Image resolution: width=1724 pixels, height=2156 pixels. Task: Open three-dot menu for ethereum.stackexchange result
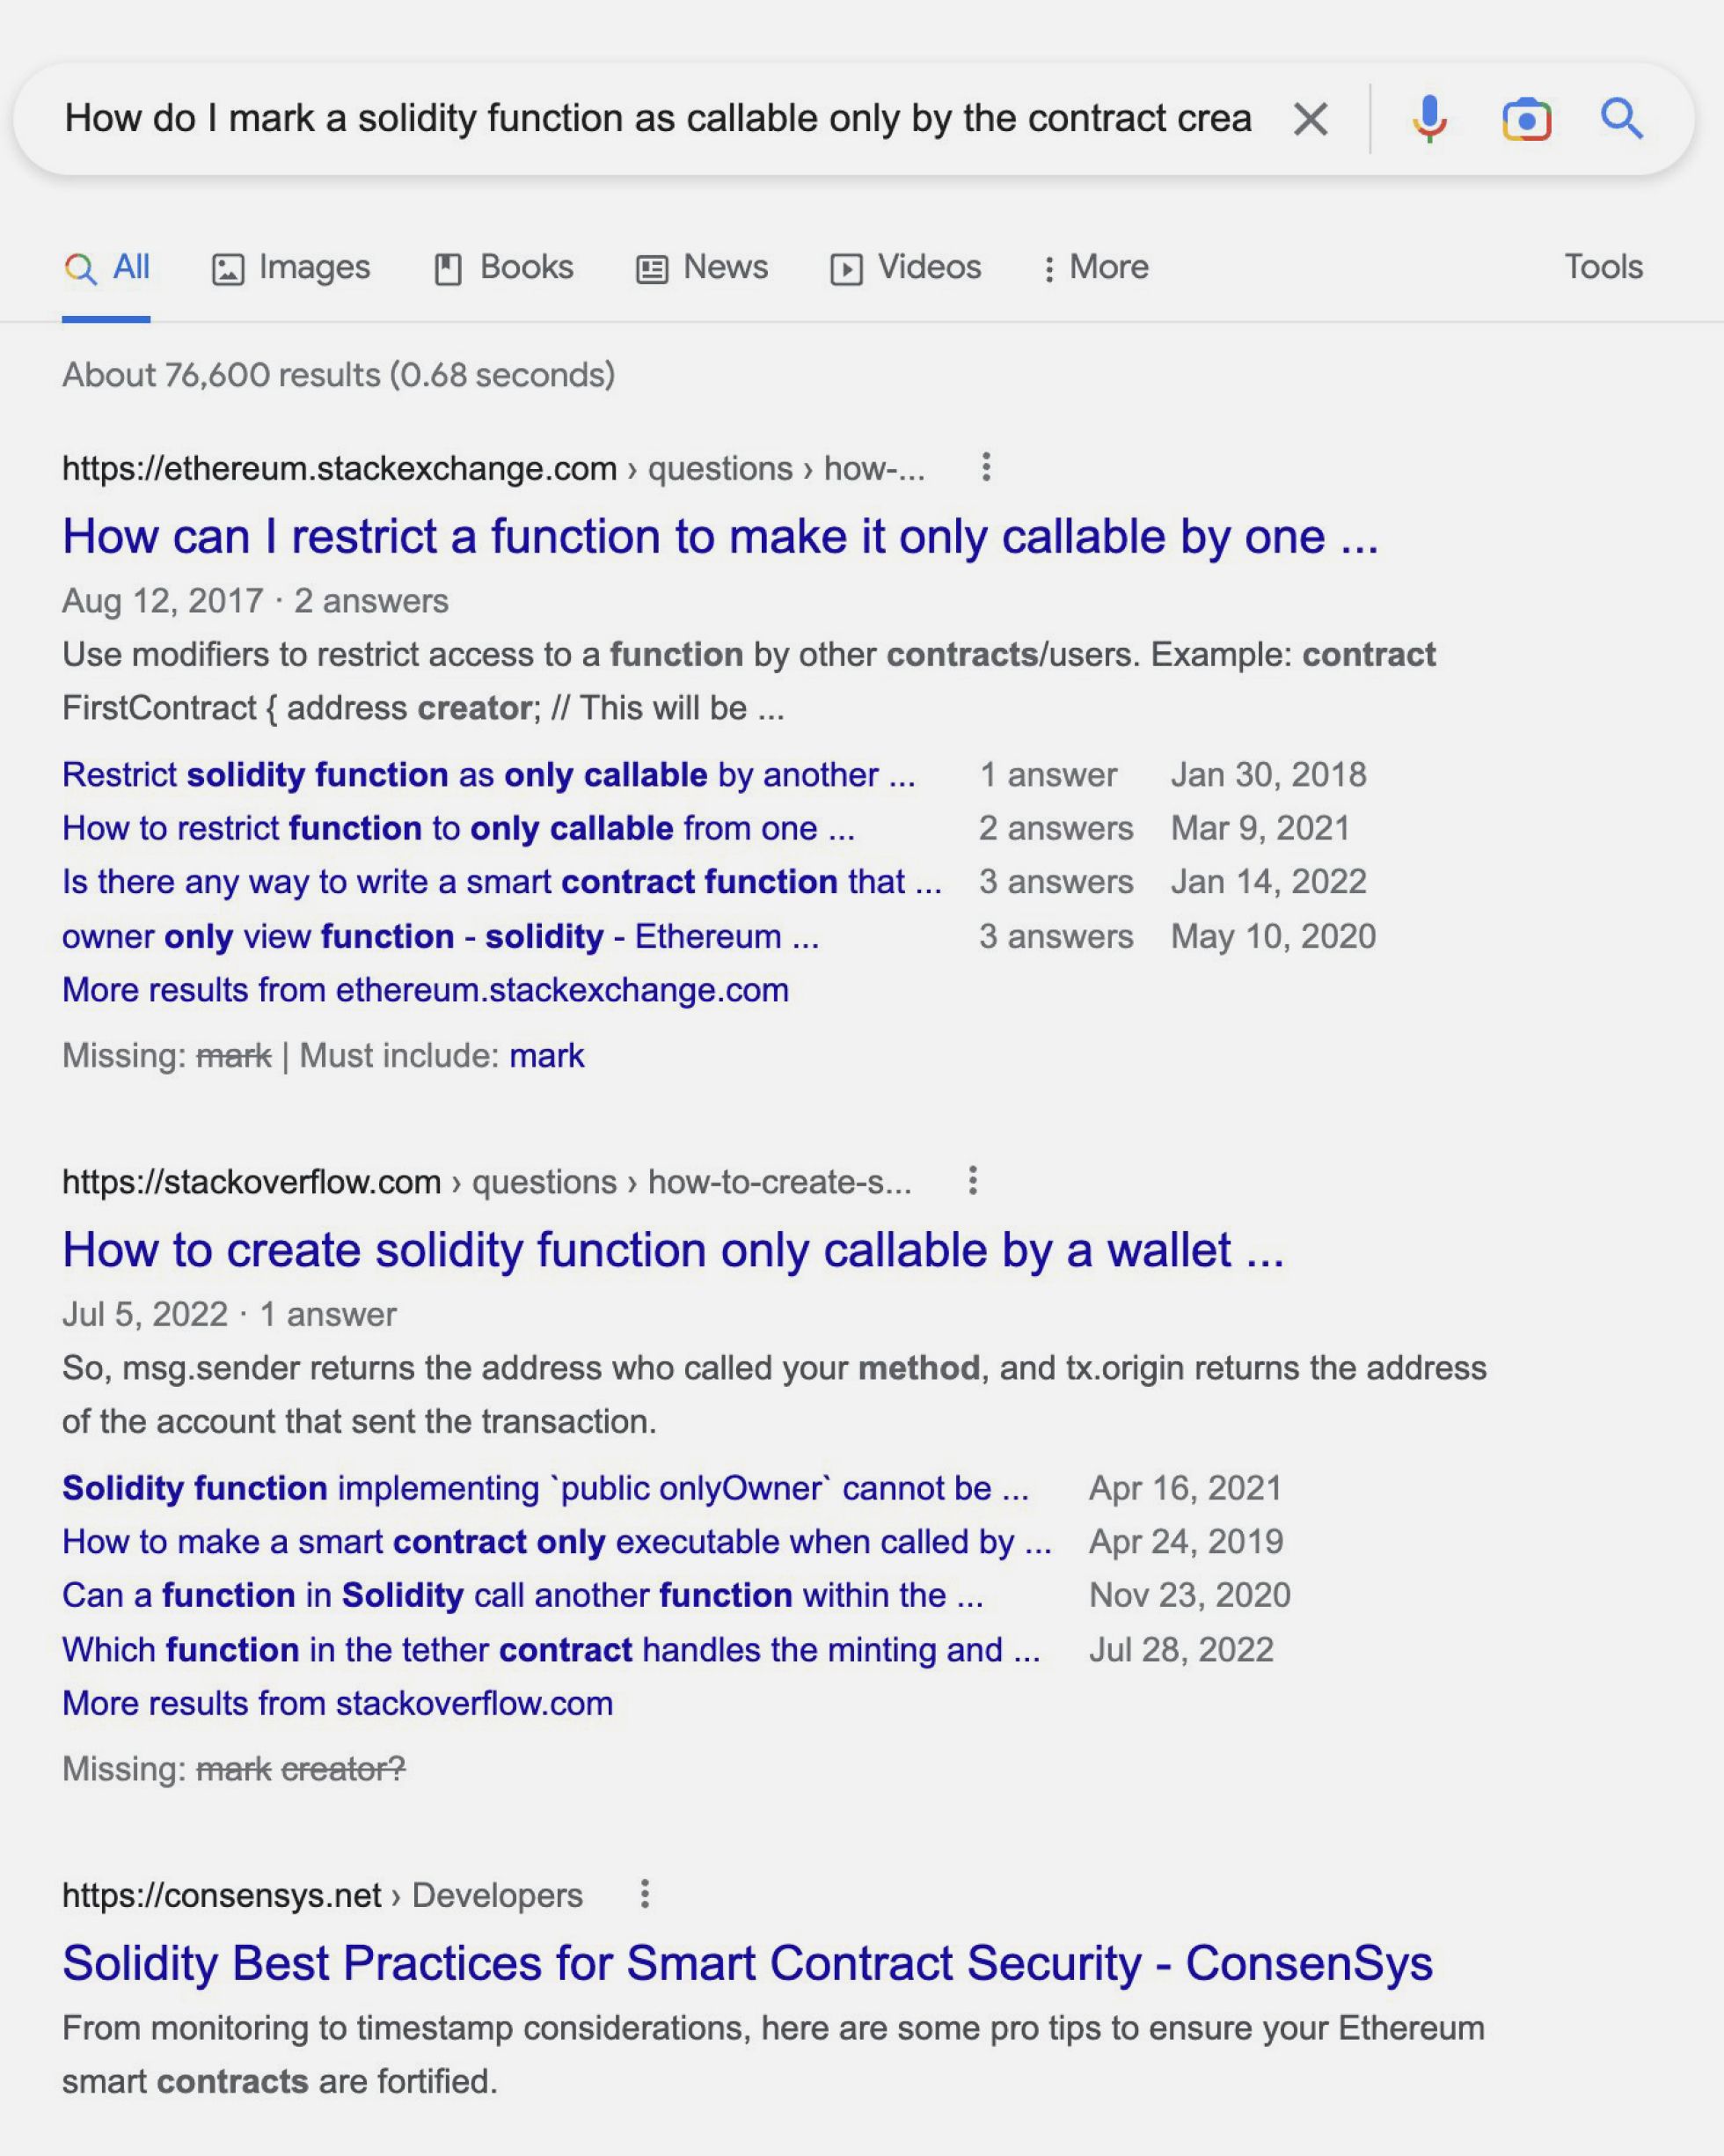click(985, 467)
